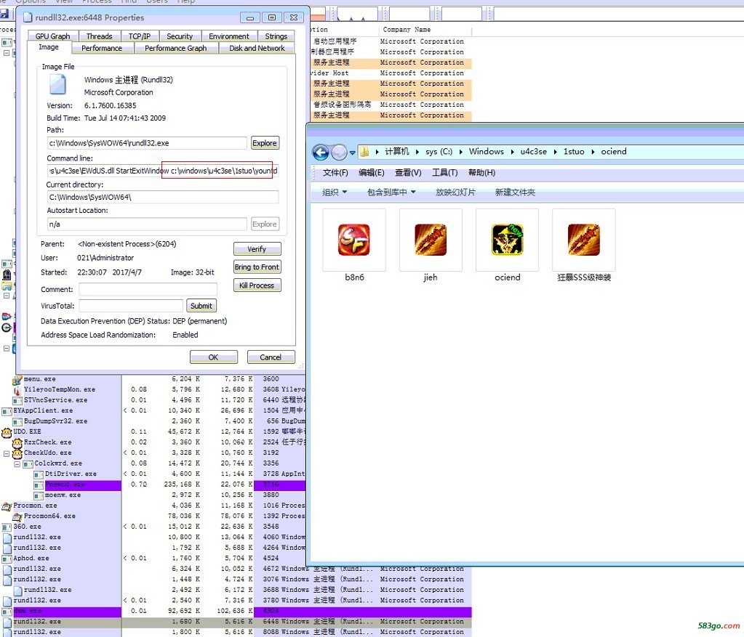The image size is (744, 637).
Task: Open the Disk and Network tab
Action: (x=257, y=48)
